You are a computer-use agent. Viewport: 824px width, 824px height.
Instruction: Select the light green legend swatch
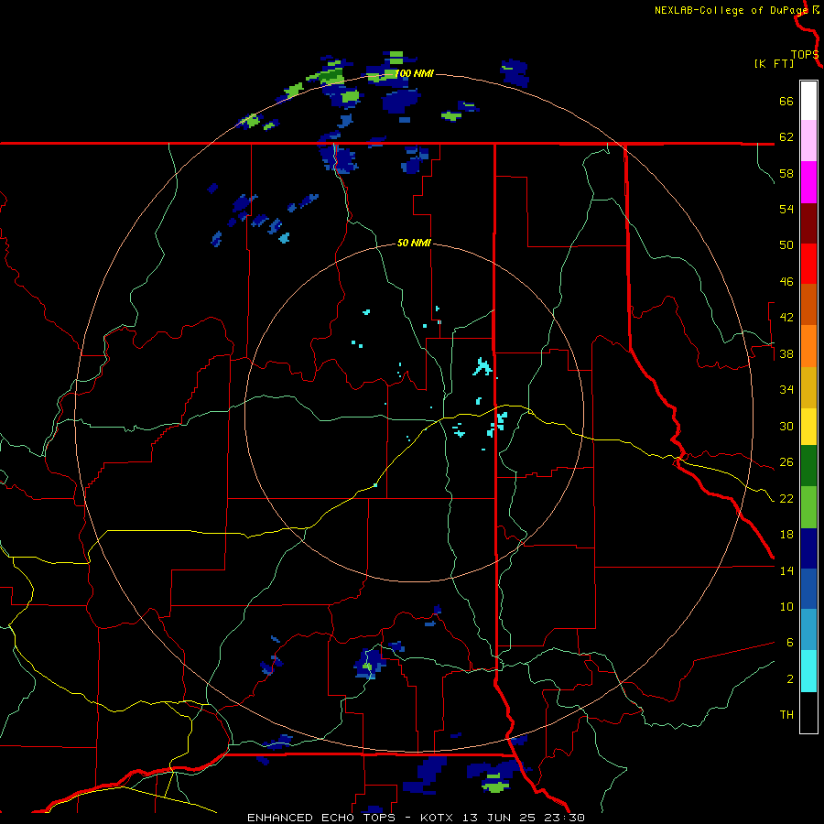808,507
